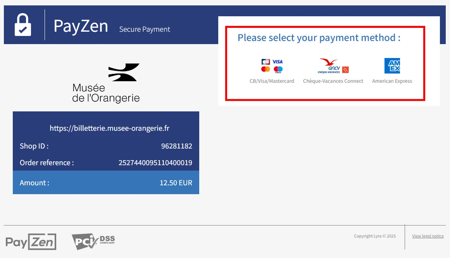
Task: Open the View legal notice link
Action: [x=428, y=236]
